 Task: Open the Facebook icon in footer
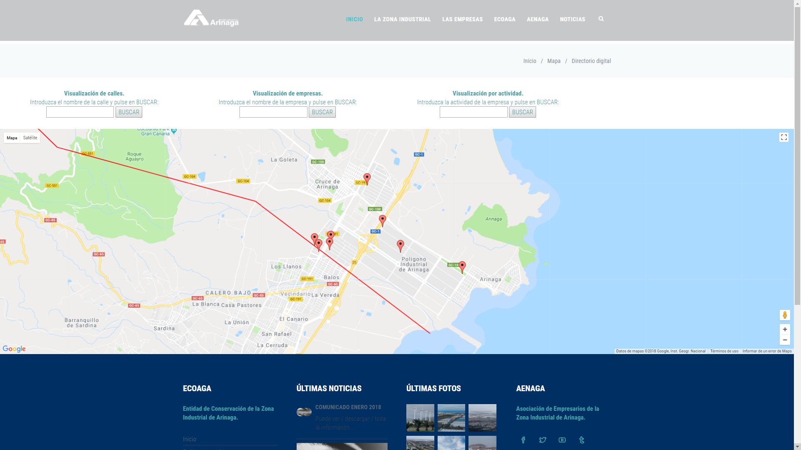click(x=523, y=440)
